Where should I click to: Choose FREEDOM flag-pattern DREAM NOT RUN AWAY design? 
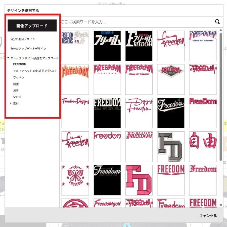[203, 46]
